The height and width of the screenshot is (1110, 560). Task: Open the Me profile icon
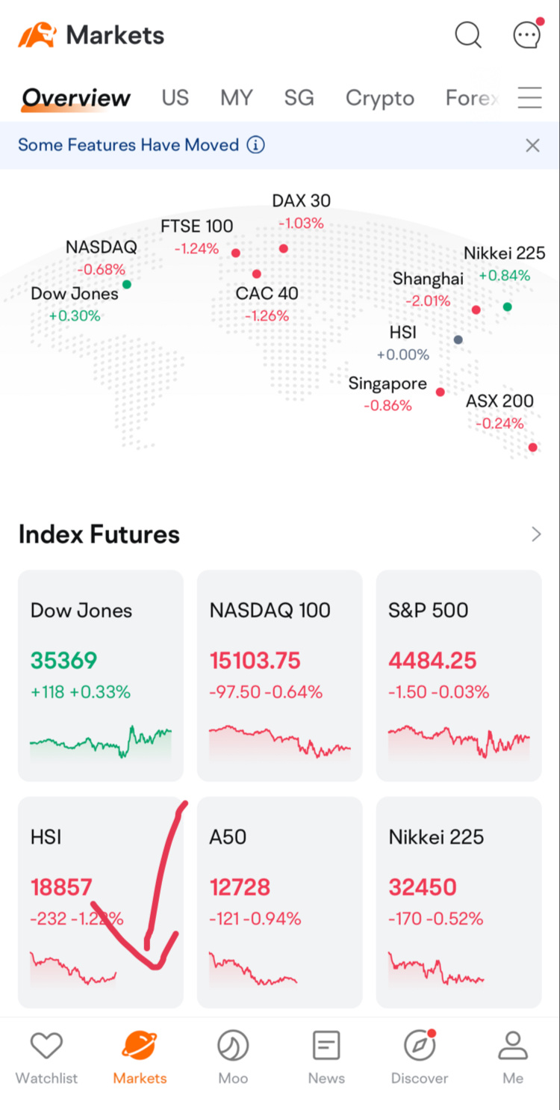coord(513,1046)
